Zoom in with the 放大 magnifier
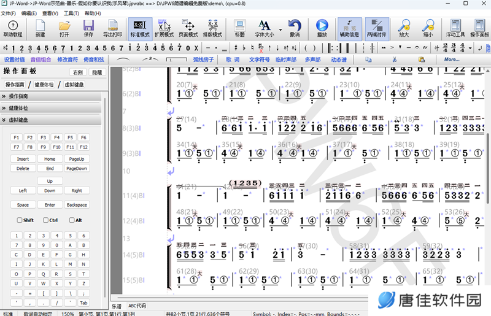491x316 pixels. pos(404,29)
